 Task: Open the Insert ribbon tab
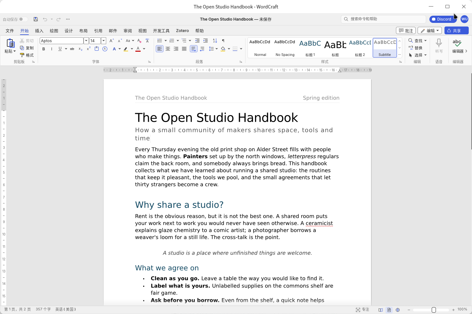(39, 31)
